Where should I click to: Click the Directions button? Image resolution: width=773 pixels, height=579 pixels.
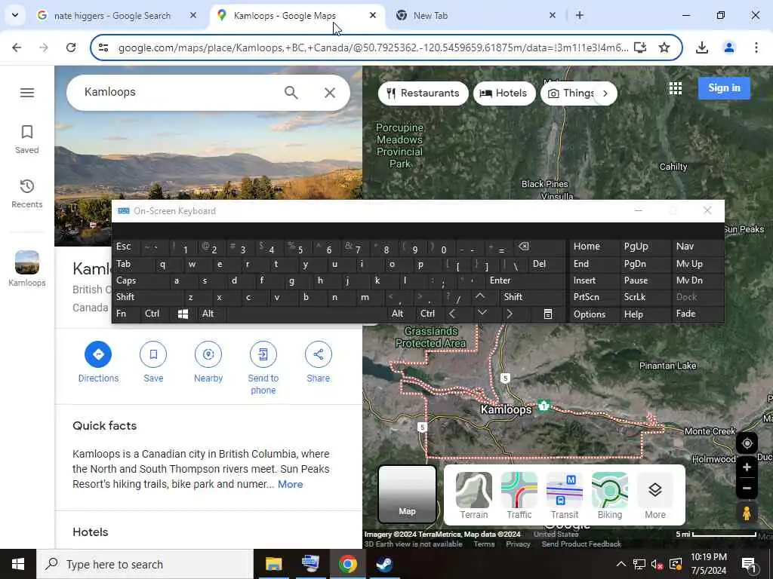[x=98, y=362]
